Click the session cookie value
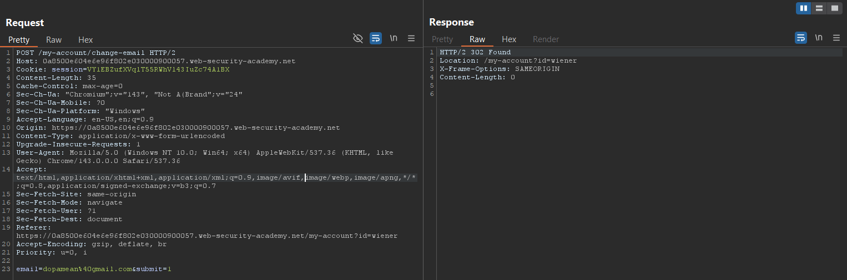Image resolution: width=847 pixels, height=280 pixels. point(158,69)
